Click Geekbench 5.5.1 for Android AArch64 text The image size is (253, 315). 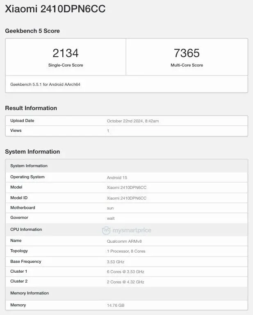(46, 84)
